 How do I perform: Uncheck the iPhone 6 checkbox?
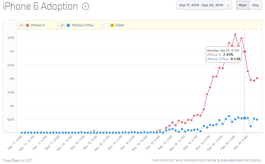pyautogui.click(x=21, y=25)
